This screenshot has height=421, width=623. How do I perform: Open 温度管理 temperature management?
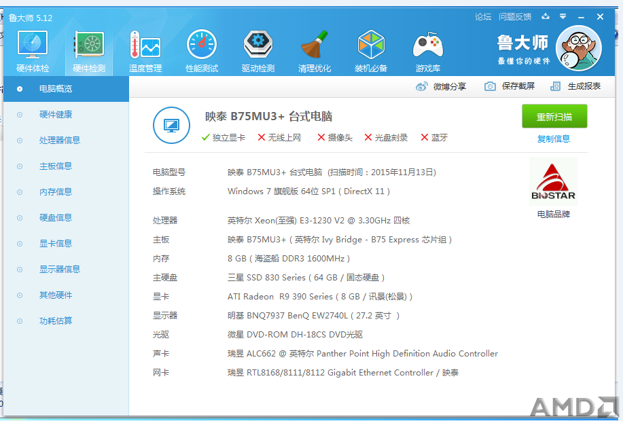145,51
